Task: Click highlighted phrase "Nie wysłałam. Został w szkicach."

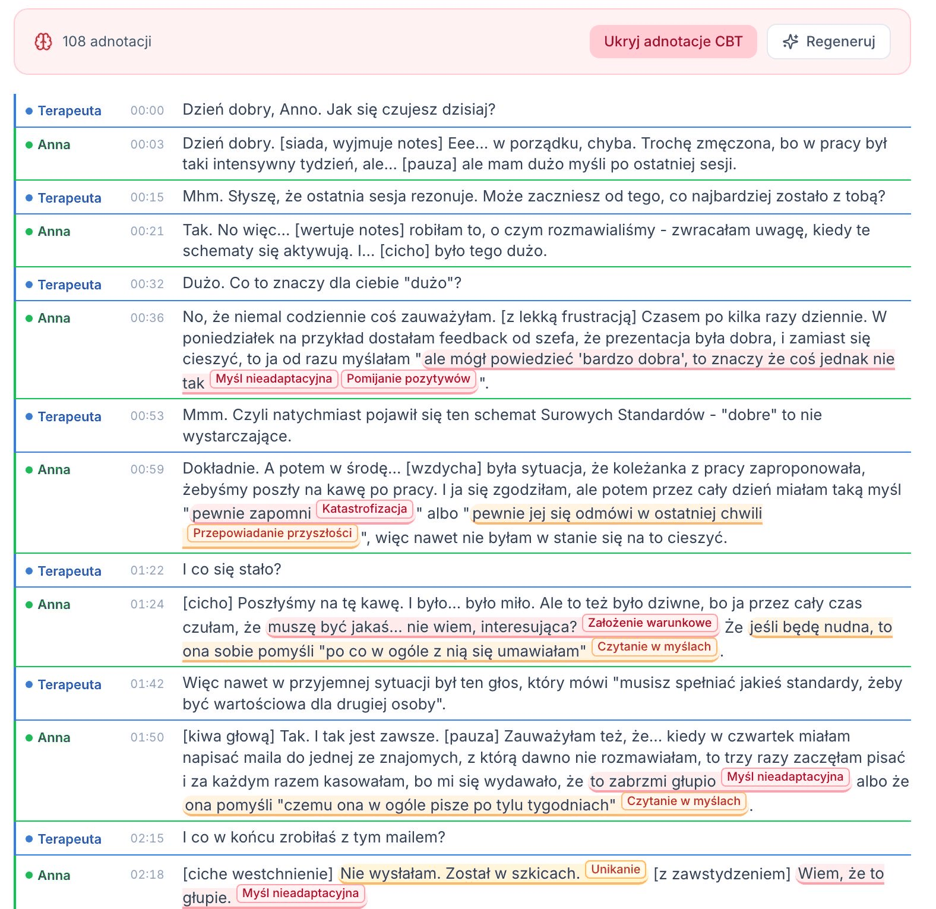Action: (460, 873)
